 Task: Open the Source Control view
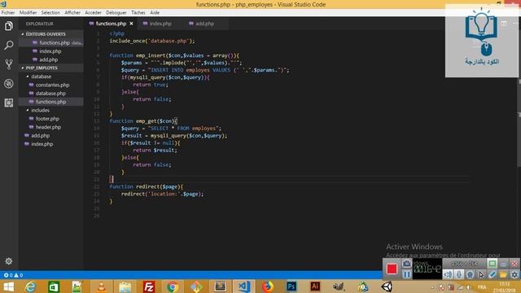tap(9, 64)
